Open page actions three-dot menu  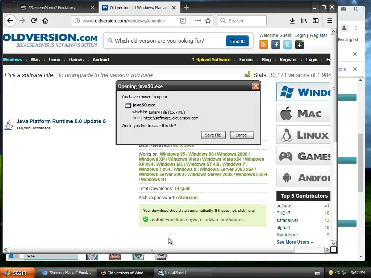(198, 21)
